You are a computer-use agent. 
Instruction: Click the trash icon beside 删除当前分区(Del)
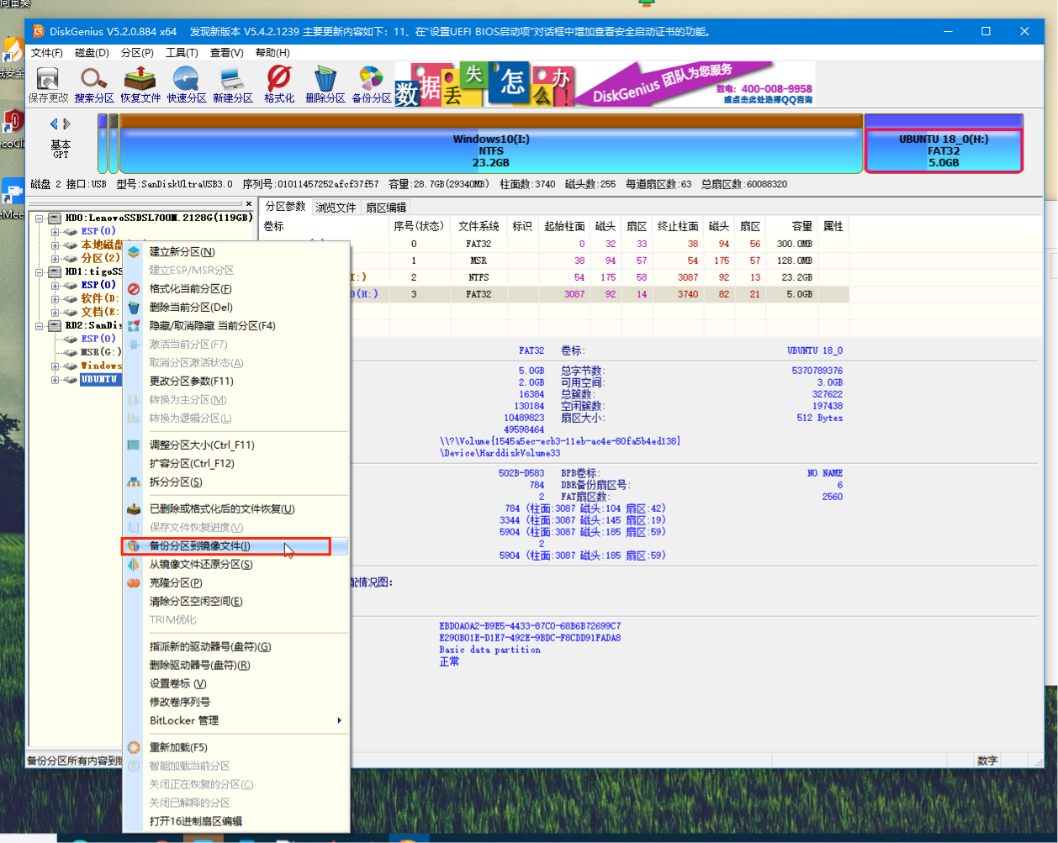click(133, 307)
